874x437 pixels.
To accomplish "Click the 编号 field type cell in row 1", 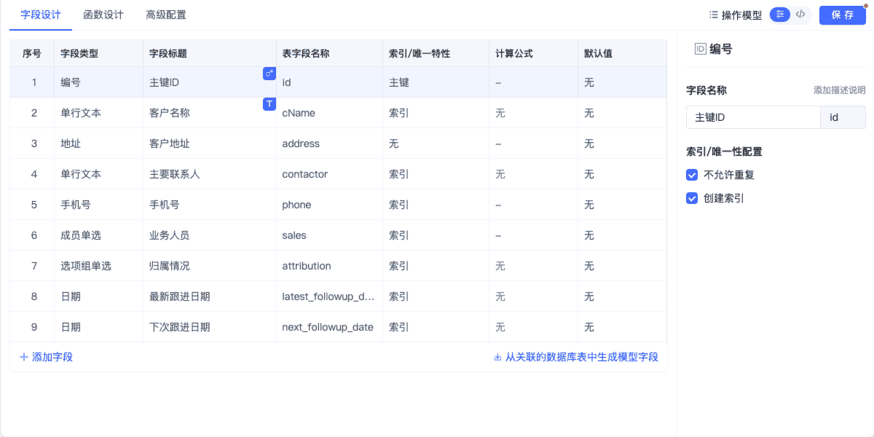I will tap(99, 82).
